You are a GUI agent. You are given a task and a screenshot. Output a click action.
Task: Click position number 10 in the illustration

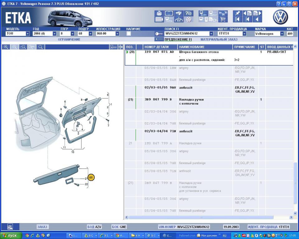tap(73, 152)
